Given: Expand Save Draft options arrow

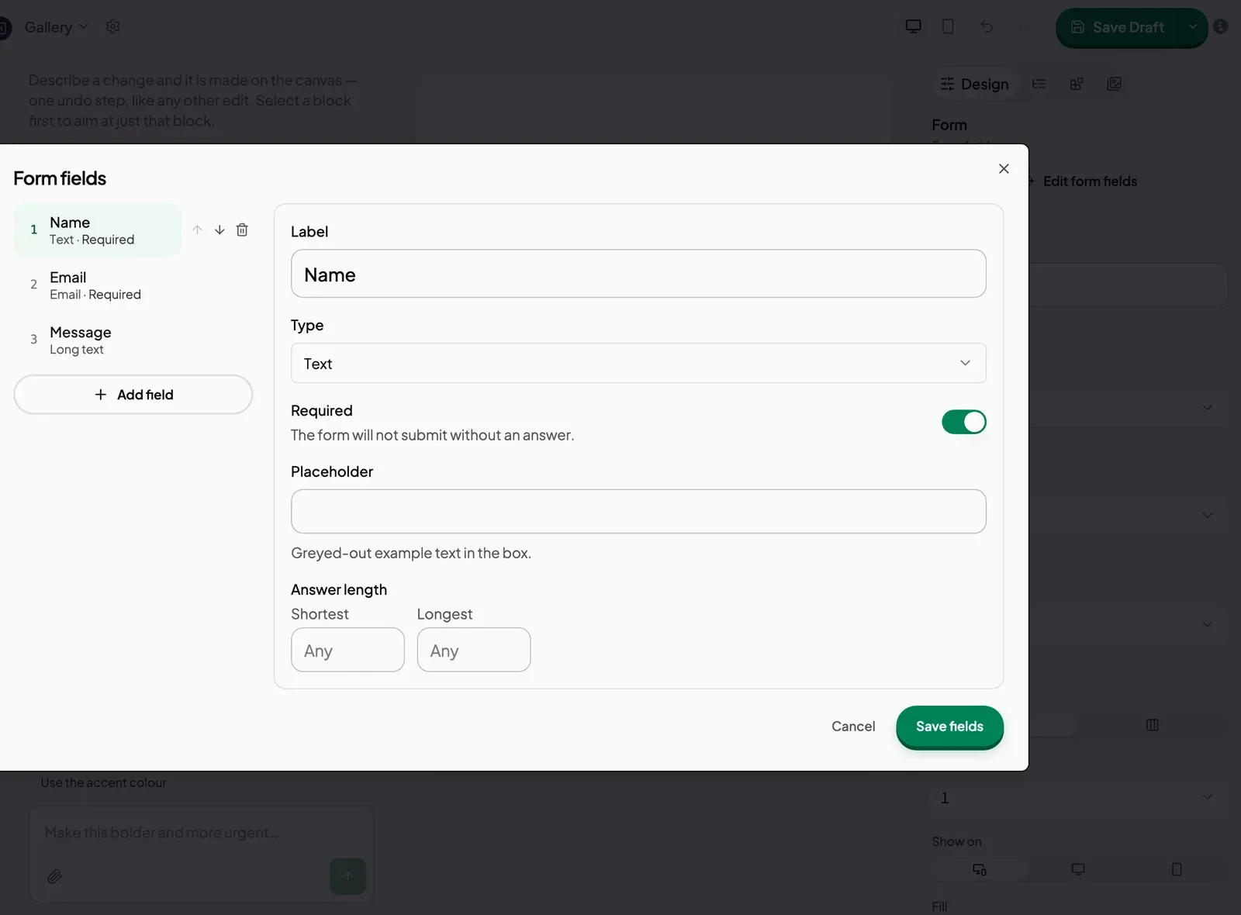Looking at the screenshot, I should pos(1193,27).
